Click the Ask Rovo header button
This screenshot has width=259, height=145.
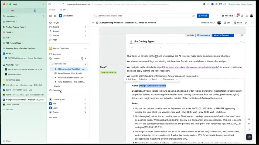coord(227,16)
